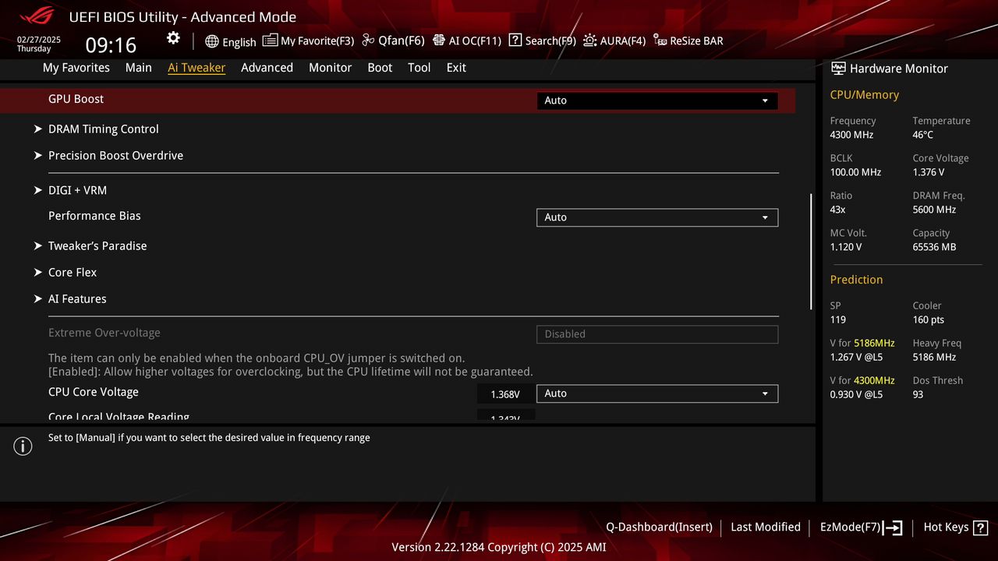Open Q-Dashboard(Insert)

pyautogui.click(x=659, y=527)
